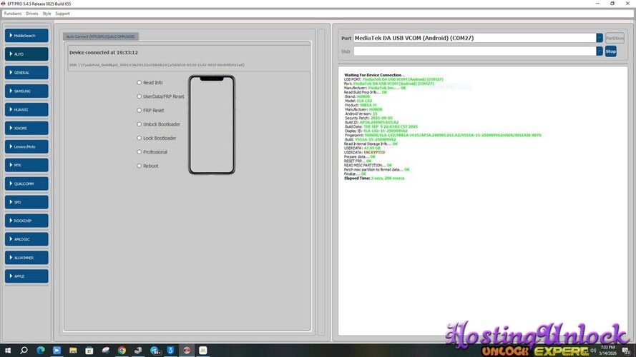Screen dimensions: 636x357
Task: Open File Explorer from taskbar
Action: tap(73, 350)
